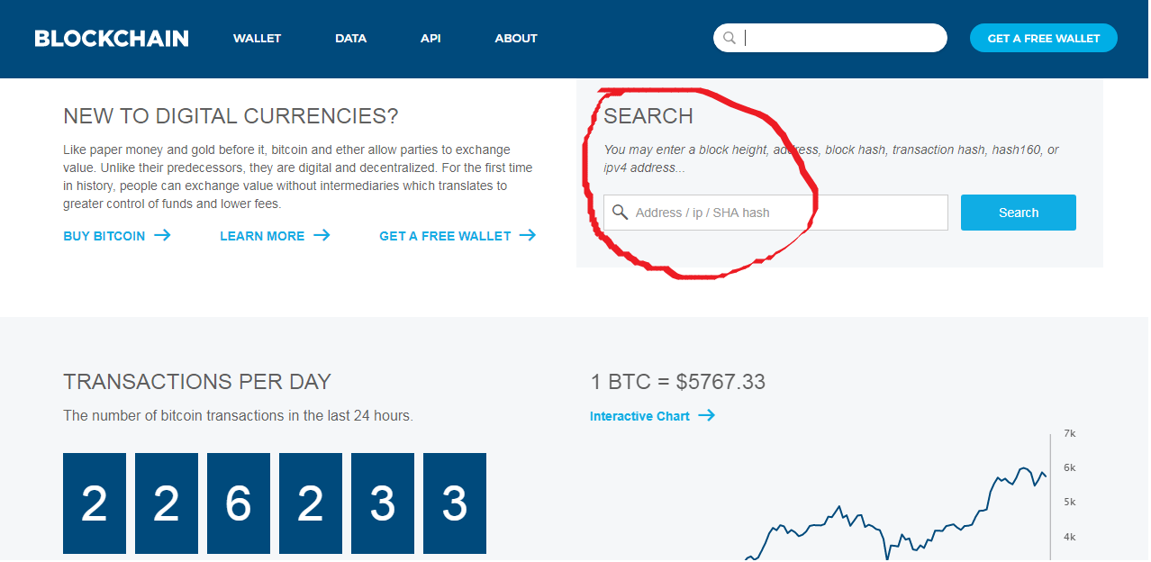Click the digit 6 counter tile

[239, 503]
